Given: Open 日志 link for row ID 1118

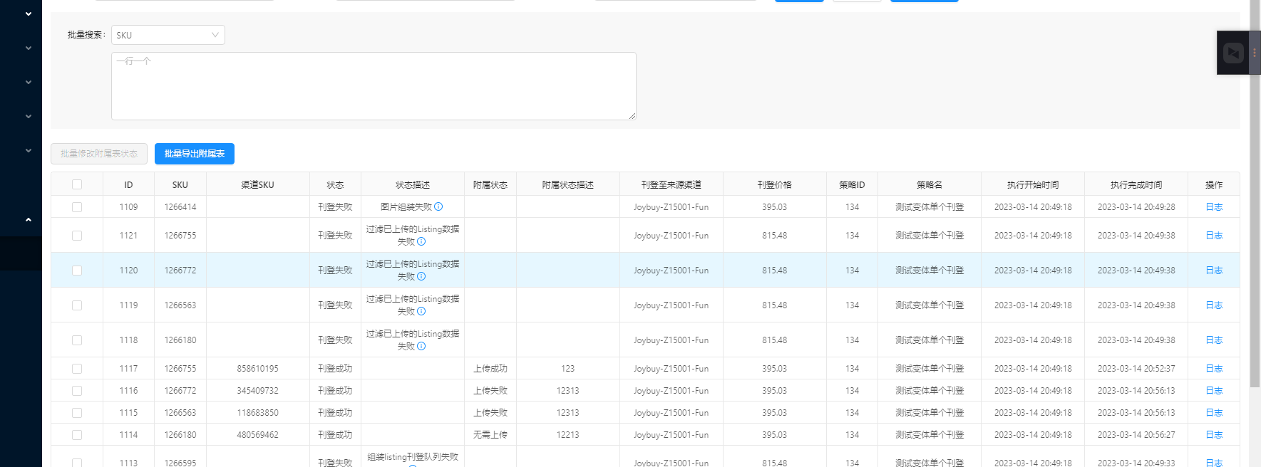Looking at the screenshot, I should pyautogui.click(x=1214, y=340).
